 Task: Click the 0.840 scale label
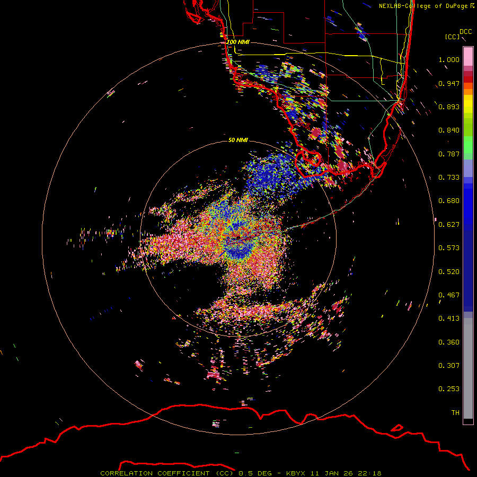[x=449, y=130]
